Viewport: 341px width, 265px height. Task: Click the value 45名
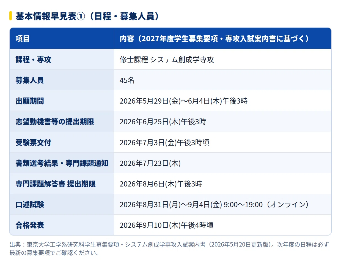pos(127,80)
